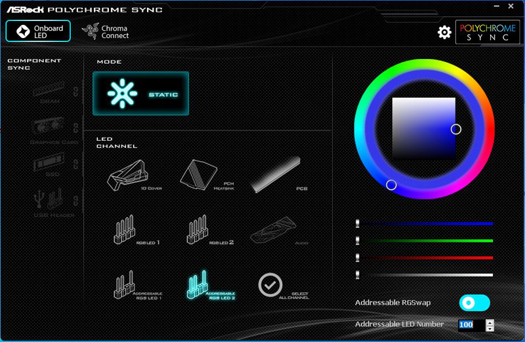Select the PCB LED channel
Viewport: 525px width, 342px height.
pyautogui.click(x=278, y=175)
